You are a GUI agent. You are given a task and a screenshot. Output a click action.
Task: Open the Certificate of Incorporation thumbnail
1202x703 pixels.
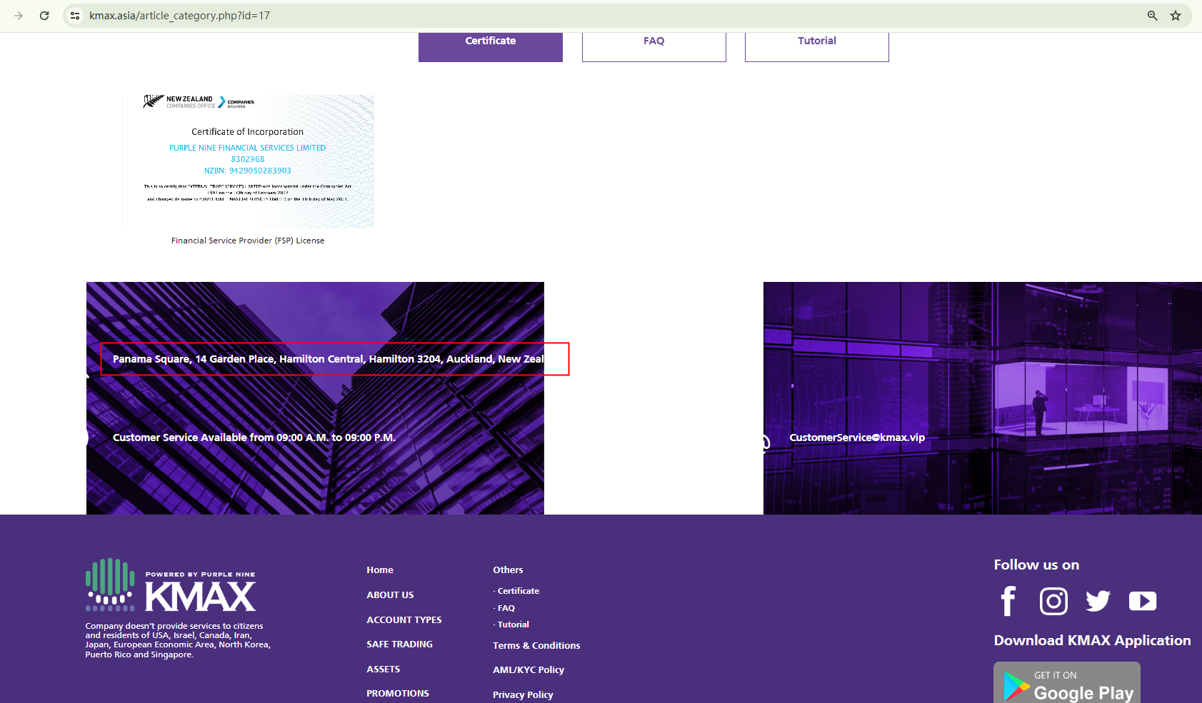click(248, 161)
